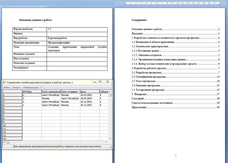Click the 1.2.1 Постановка задачи contents entry
The image size is (228, 163).
coord(176,51)
